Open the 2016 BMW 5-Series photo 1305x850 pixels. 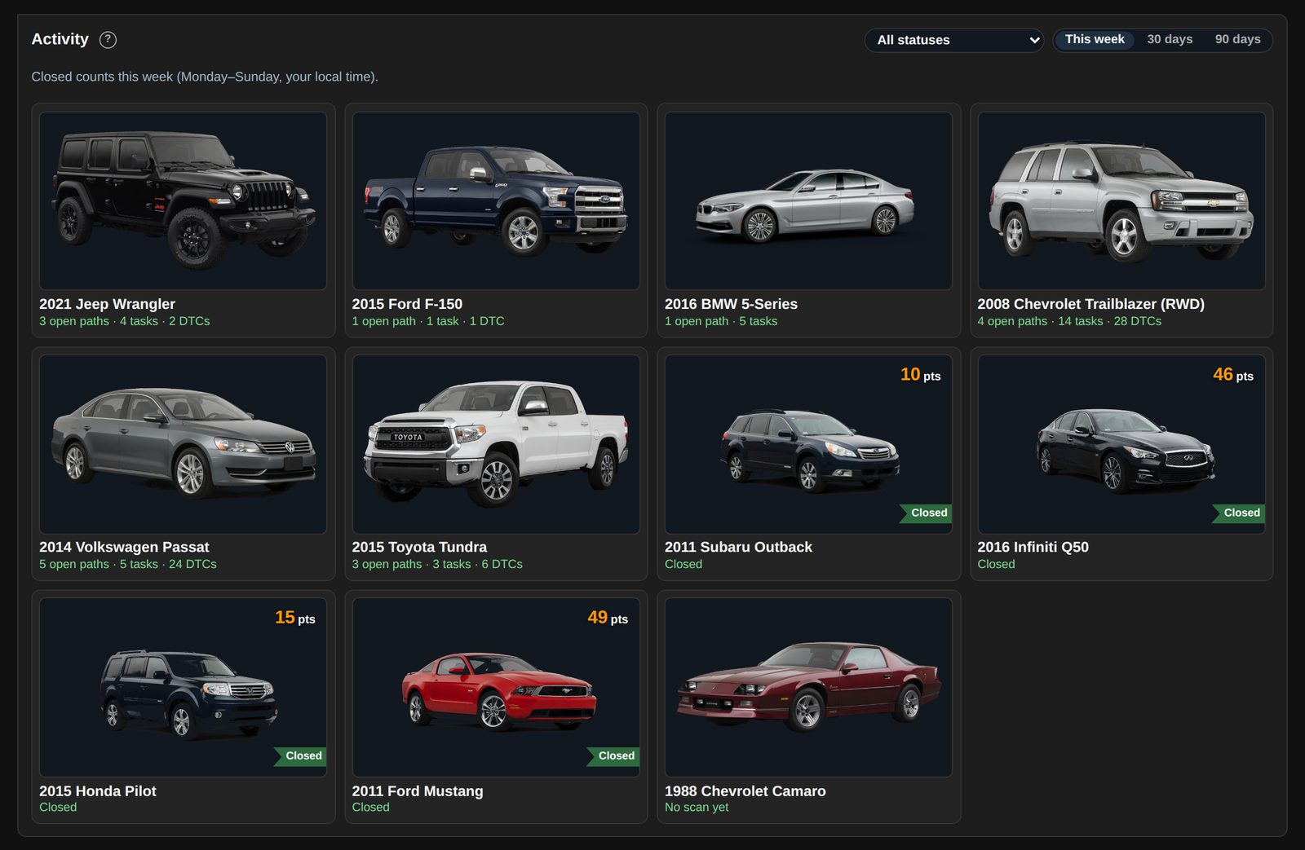[x=808, y=200]
